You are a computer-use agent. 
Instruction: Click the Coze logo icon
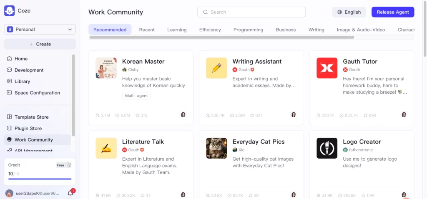[10, 11]
